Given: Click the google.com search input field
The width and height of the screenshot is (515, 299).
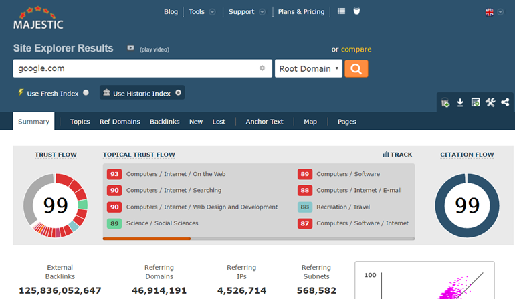Looking at the screenshot, I should coord(134,68).
